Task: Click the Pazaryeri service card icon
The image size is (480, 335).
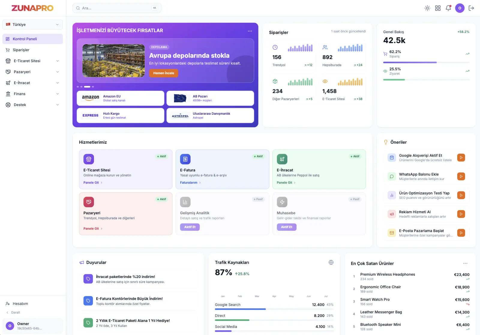Action: [x=88, y=202]
